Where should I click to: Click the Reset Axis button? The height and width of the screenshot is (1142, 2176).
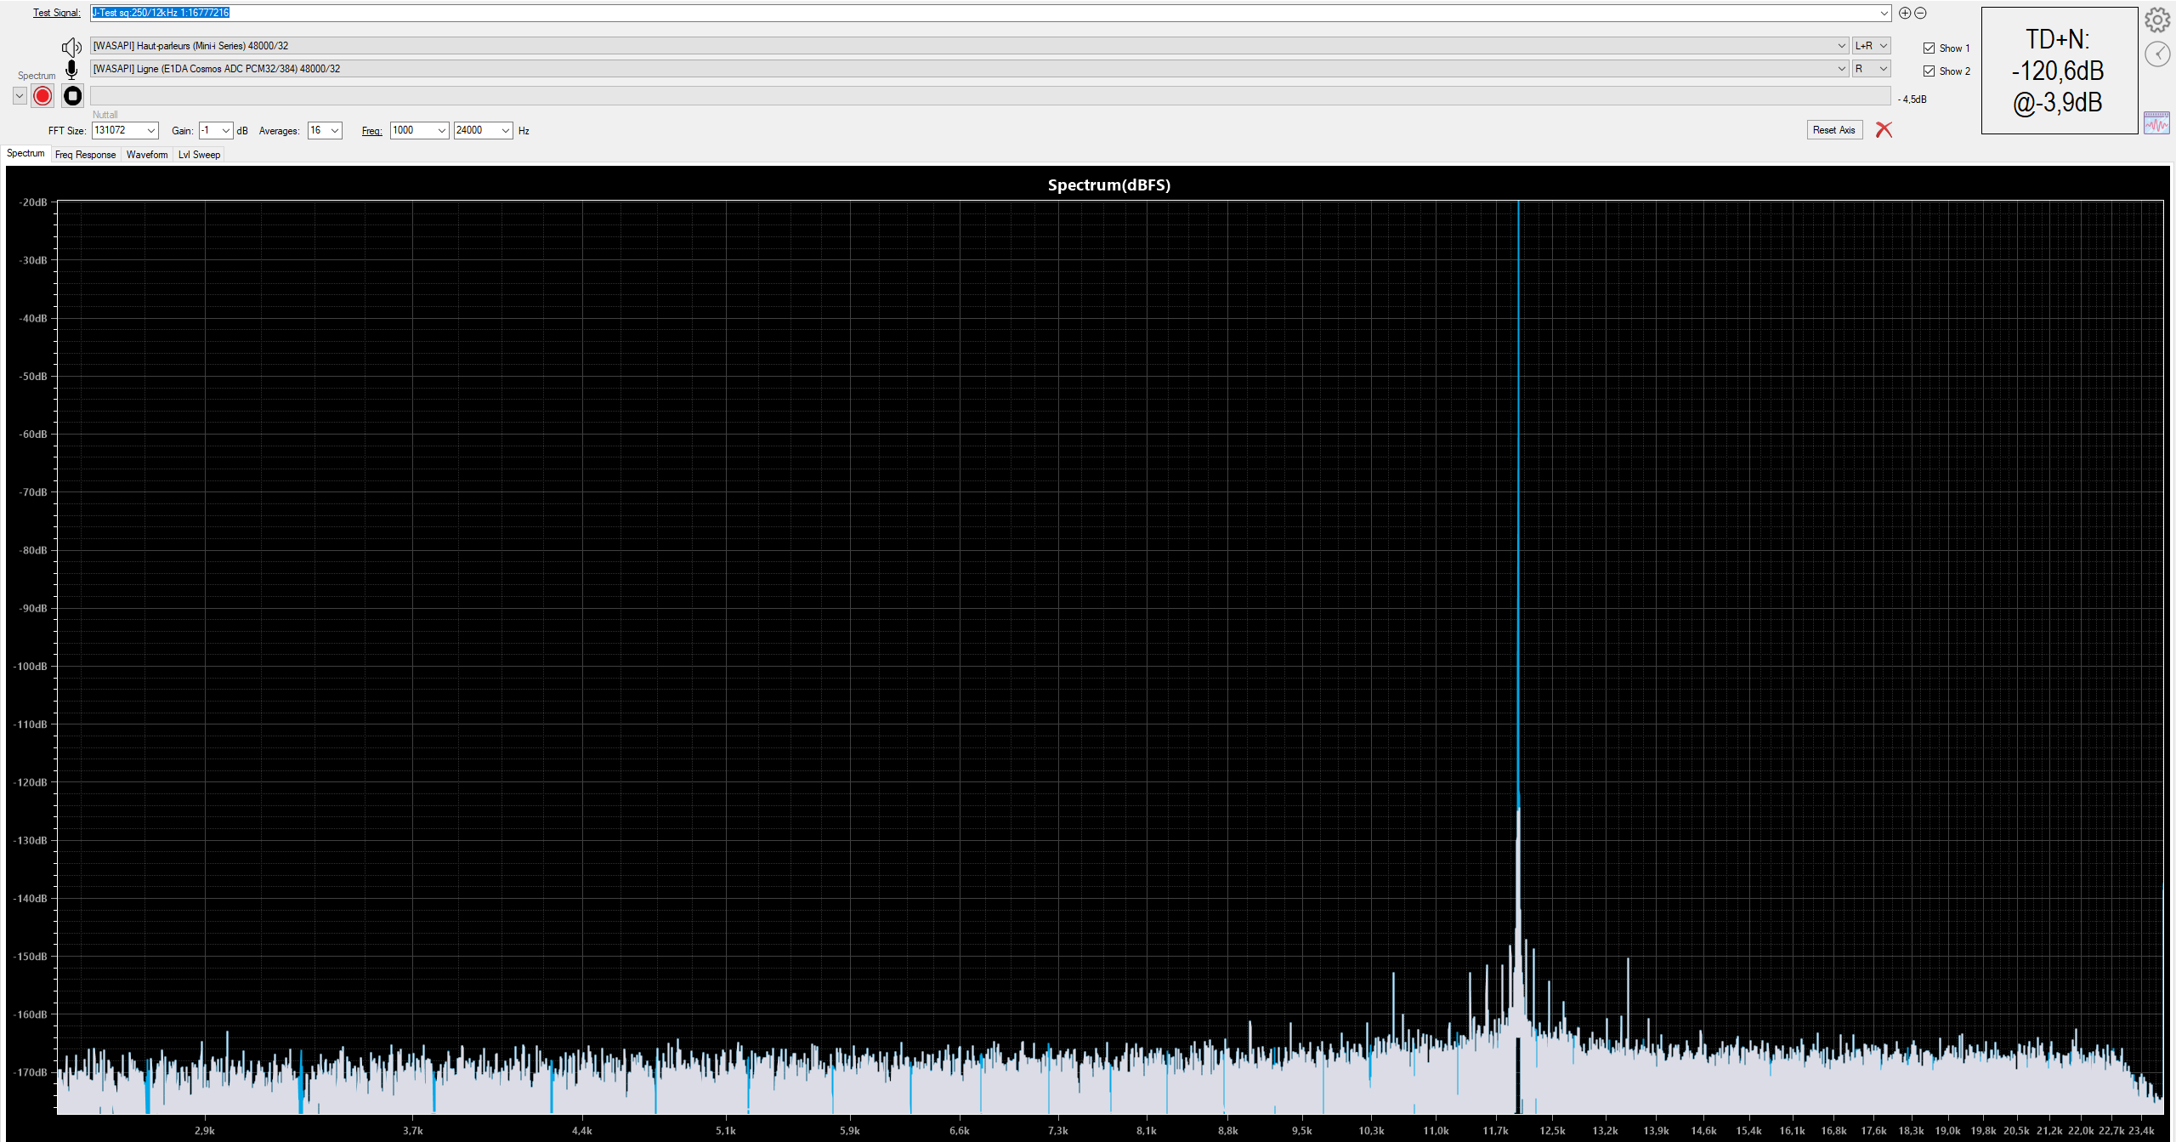pyautogui.click(x=1834, y=130)
